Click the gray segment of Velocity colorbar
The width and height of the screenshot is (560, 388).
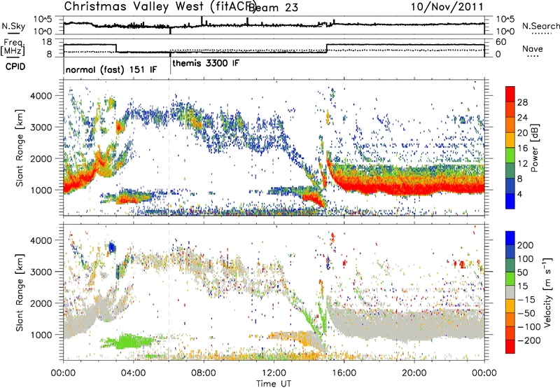click(510, 293)
